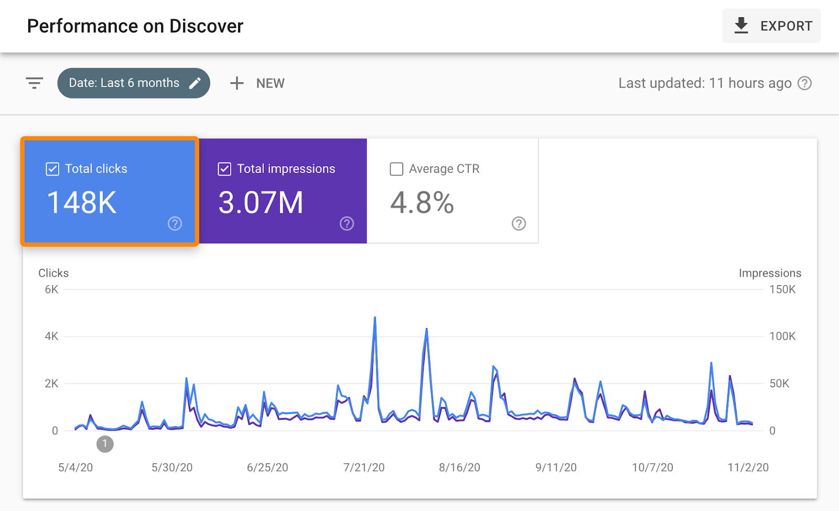This screenshot has width=839, height=511.
Task: Enable the Average CTR checkbox
Action: (x=396, y=169)
